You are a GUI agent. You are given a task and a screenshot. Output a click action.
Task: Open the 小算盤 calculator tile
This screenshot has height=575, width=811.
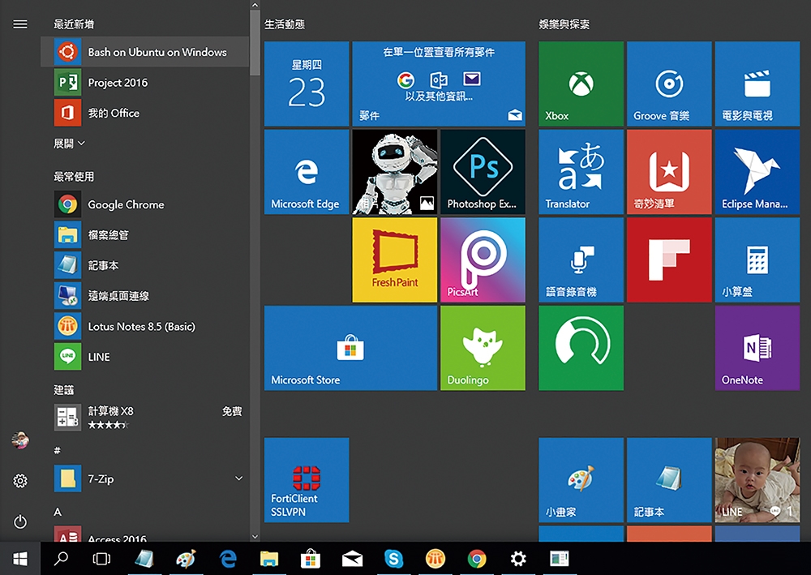[757, 260]
